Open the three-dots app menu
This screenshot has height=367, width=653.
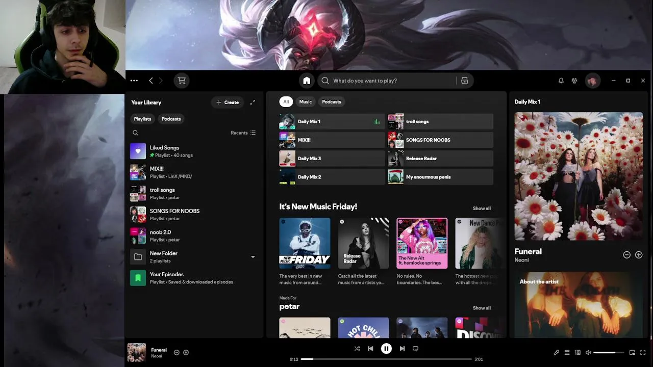tap(134, 81)
